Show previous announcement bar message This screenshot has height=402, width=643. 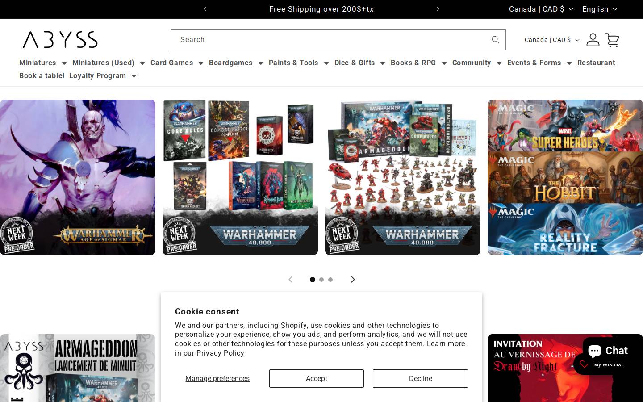[x=205, y=9]
